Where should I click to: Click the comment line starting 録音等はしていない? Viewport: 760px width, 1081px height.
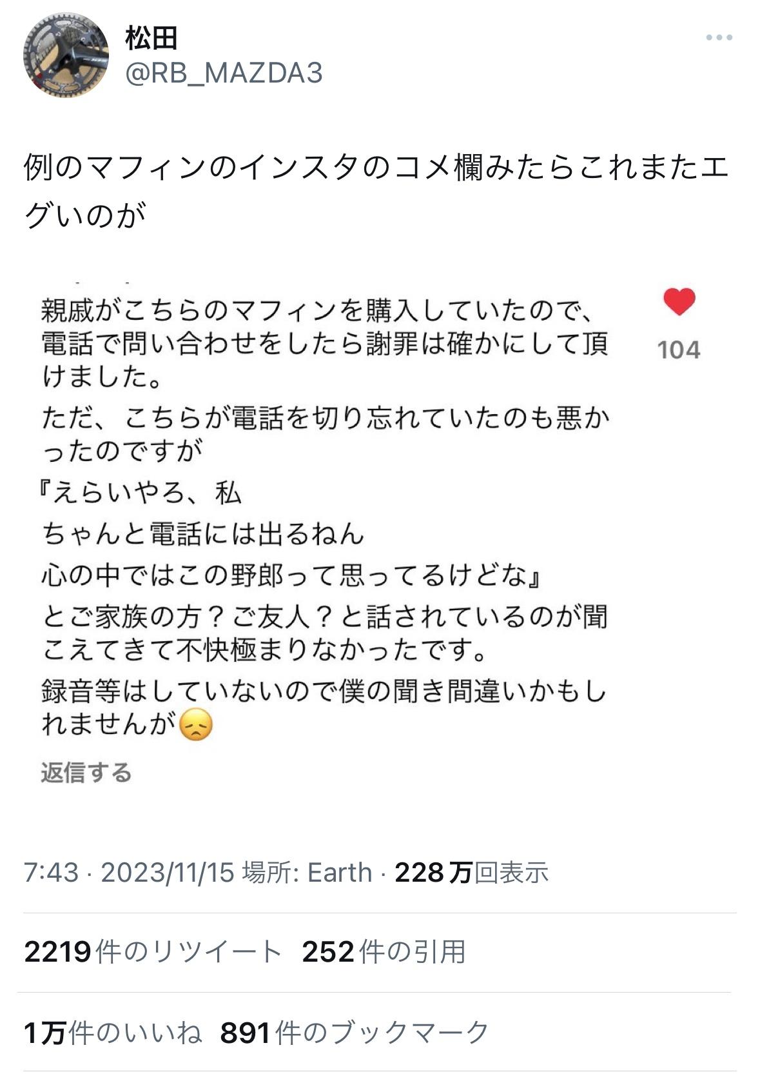322,691
